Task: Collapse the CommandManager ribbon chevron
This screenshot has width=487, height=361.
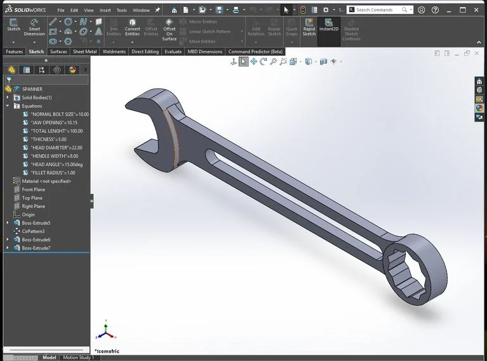Action: 479,42
